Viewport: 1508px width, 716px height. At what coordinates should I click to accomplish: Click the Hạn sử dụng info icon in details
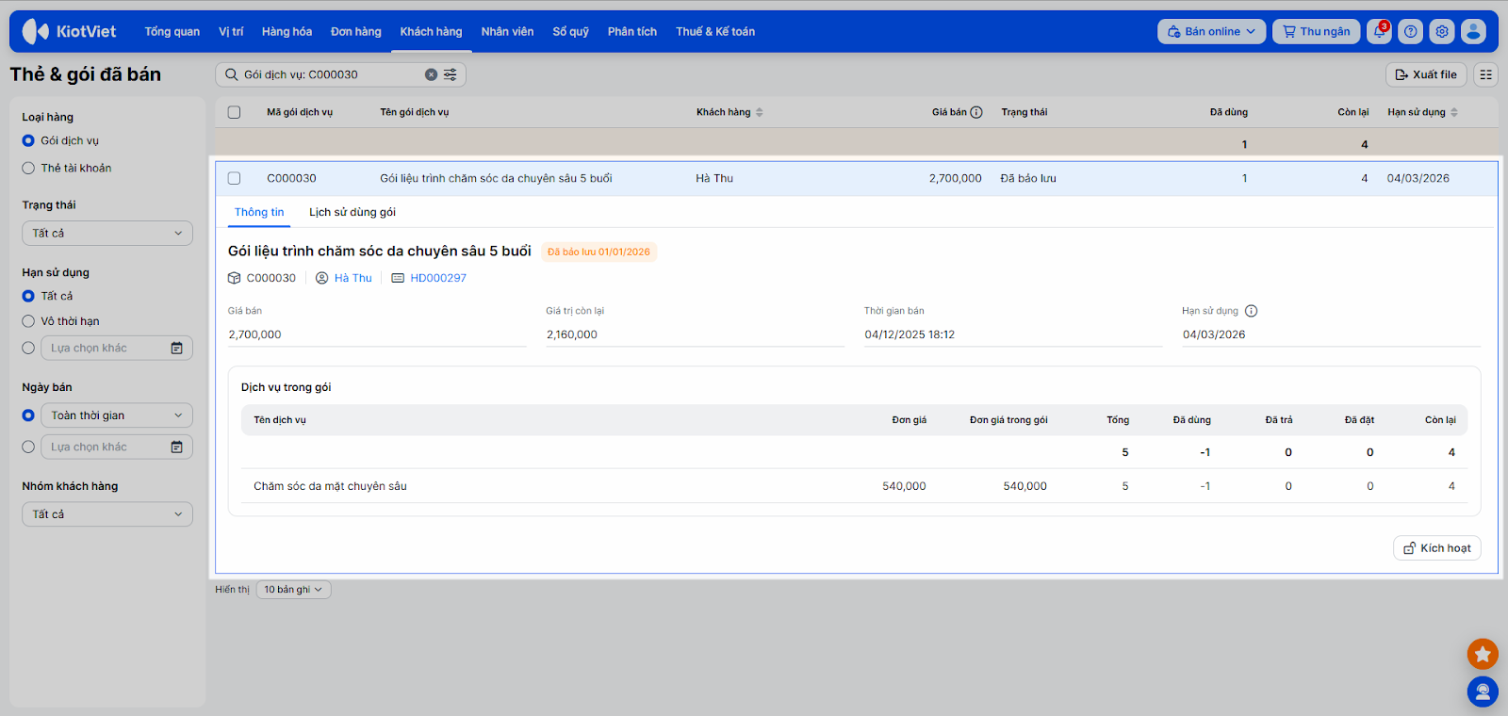(x=1252, y=311)
